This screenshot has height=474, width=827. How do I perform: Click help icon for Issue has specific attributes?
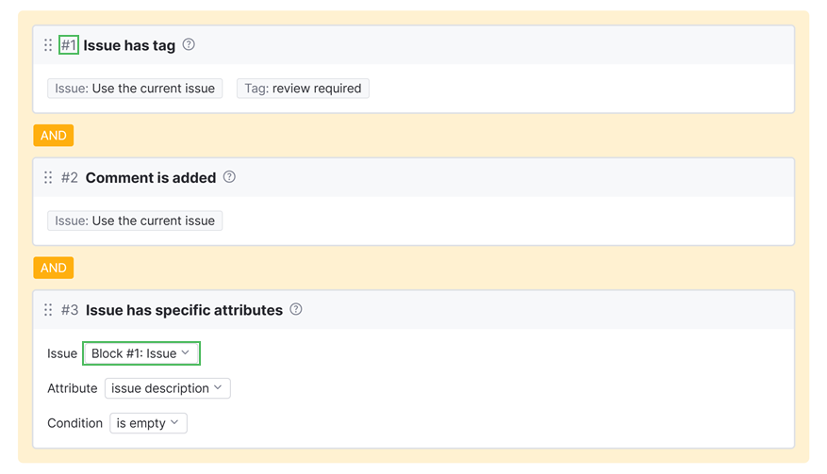pos(296,309)
